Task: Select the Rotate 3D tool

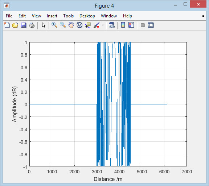Action: pos(79,25)
